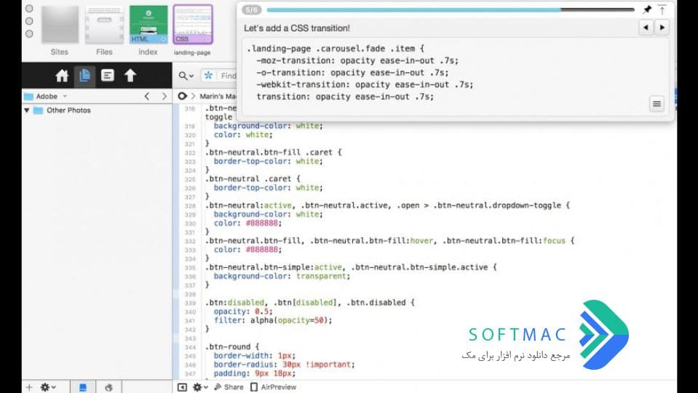Image resolution: width=698 pixels, height=393 pixels.
Task: Click the hamburger button in hint popup
Action: pos(657,104)
